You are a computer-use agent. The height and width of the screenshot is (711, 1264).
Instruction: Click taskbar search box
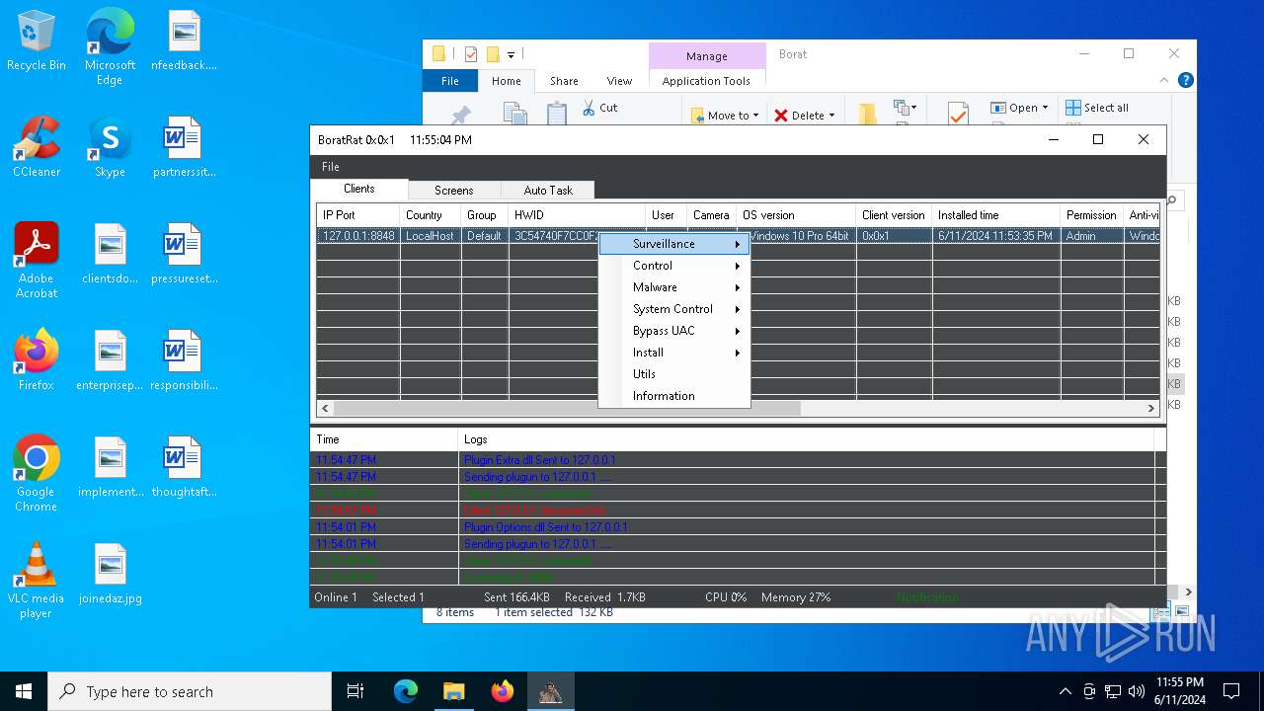[190, 691]
